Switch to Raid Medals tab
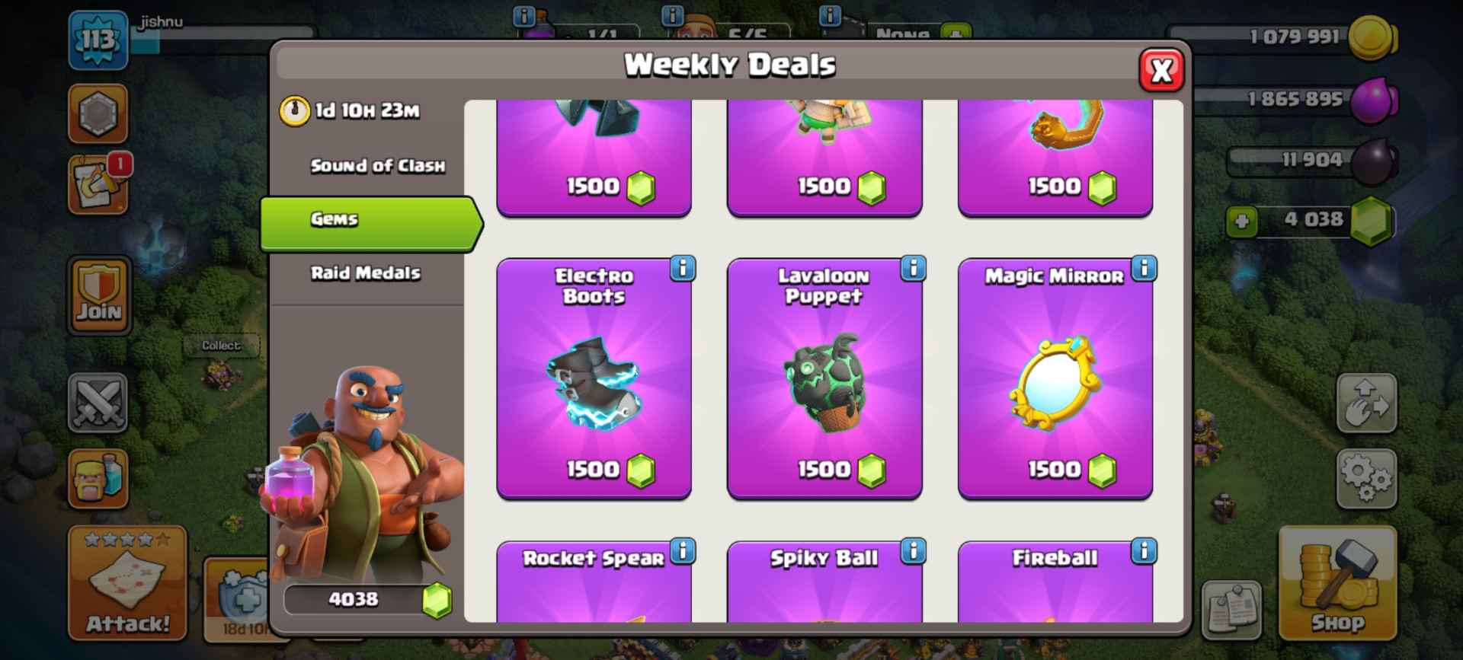The image size is (1463, 660). coord(366,273)
